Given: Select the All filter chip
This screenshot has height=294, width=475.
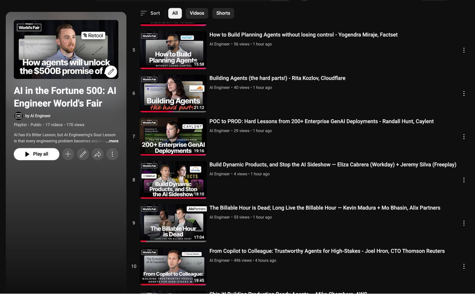Looking at the screenshot, I should 175,13.
